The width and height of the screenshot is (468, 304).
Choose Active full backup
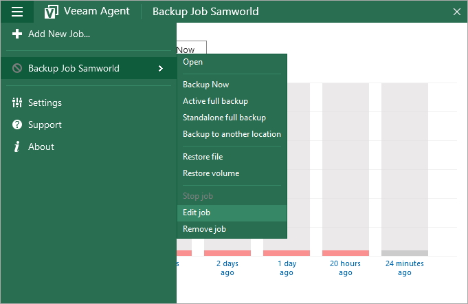tap(232, 101)
